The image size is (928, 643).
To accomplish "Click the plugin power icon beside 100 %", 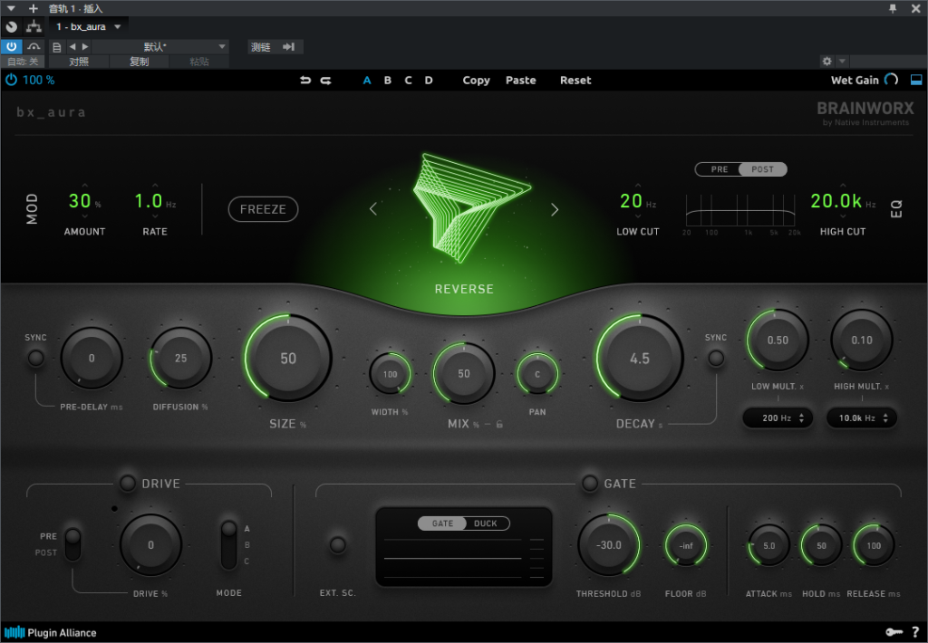I will 11,80.
